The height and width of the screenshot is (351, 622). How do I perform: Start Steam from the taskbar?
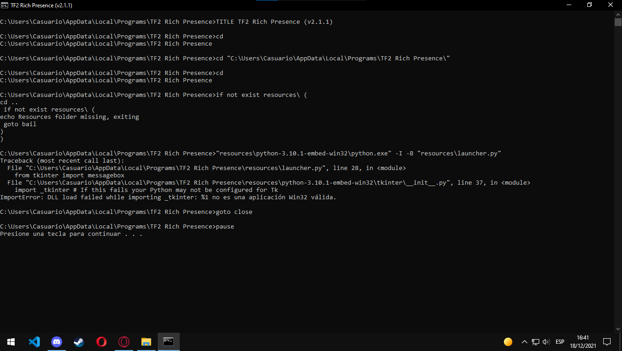pos(79,341)
